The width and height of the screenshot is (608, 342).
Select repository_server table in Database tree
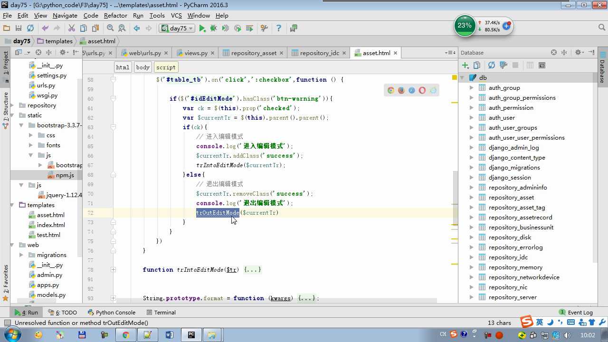point(513,297)
